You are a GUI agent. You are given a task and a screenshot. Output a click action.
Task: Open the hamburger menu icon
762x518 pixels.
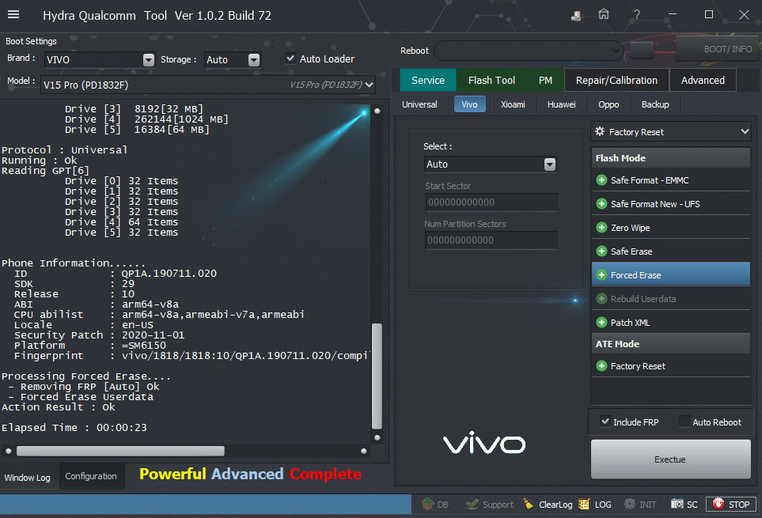(x=13, y=14)
